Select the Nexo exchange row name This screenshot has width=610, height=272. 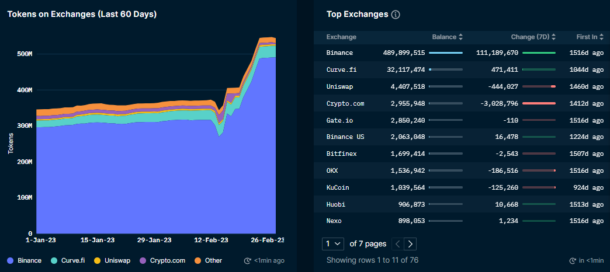[334, 221]
